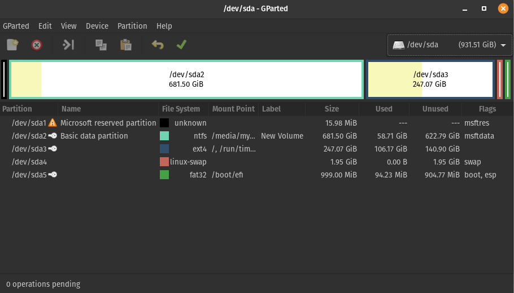Sort by File System column header
Image resolution: width=514 pixels, height=293 pixels.
pyautogui.click(x=183, y=109)
